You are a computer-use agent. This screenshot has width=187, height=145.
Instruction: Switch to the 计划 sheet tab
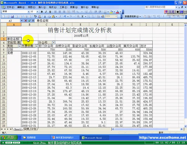point(34,129)
